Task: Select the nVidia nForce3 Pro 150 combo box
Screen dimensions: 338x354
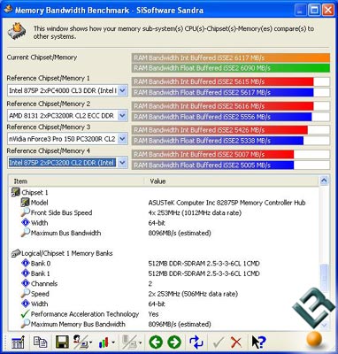Action: pyautogui.click(x=67, y=139)
